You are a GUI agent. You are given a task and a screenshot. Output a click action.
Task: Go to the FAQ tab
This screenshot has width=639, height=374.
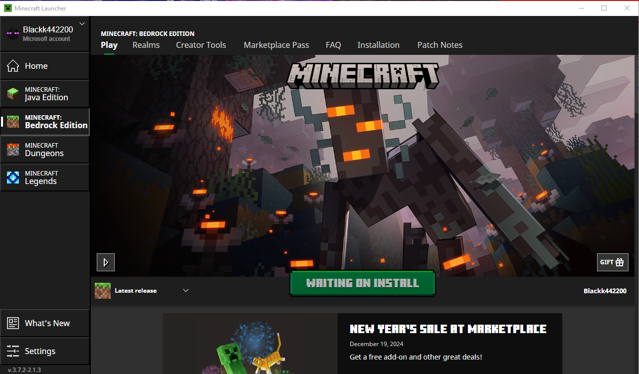(x=333, y=45)
